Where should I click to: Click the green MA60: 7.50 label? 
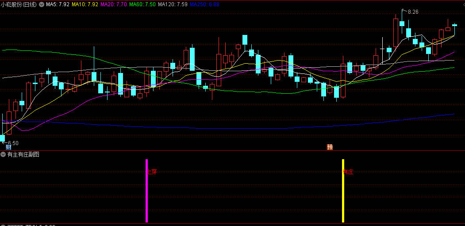(x=142, y=4)
